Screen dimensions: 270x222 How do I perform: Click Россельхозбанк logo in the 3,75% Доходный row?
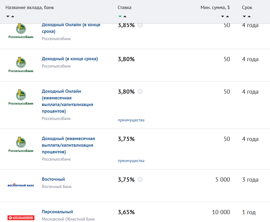21,145
